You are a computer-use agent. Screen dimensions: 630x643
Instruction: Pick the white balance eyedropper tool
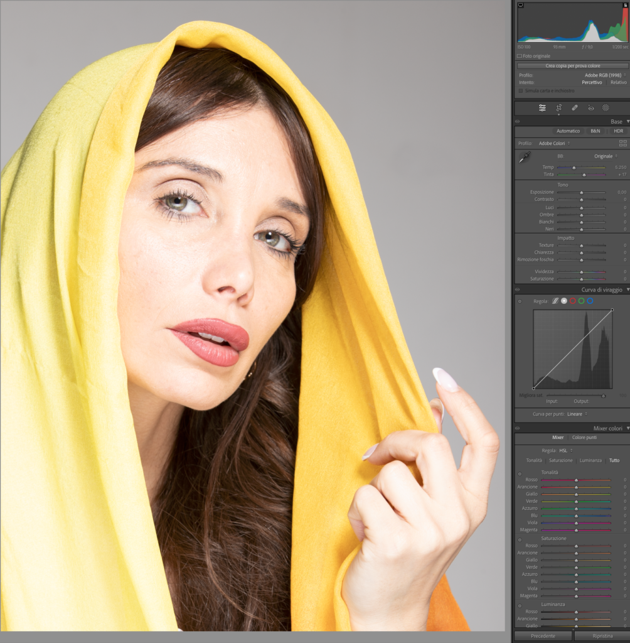coord(524,157)
